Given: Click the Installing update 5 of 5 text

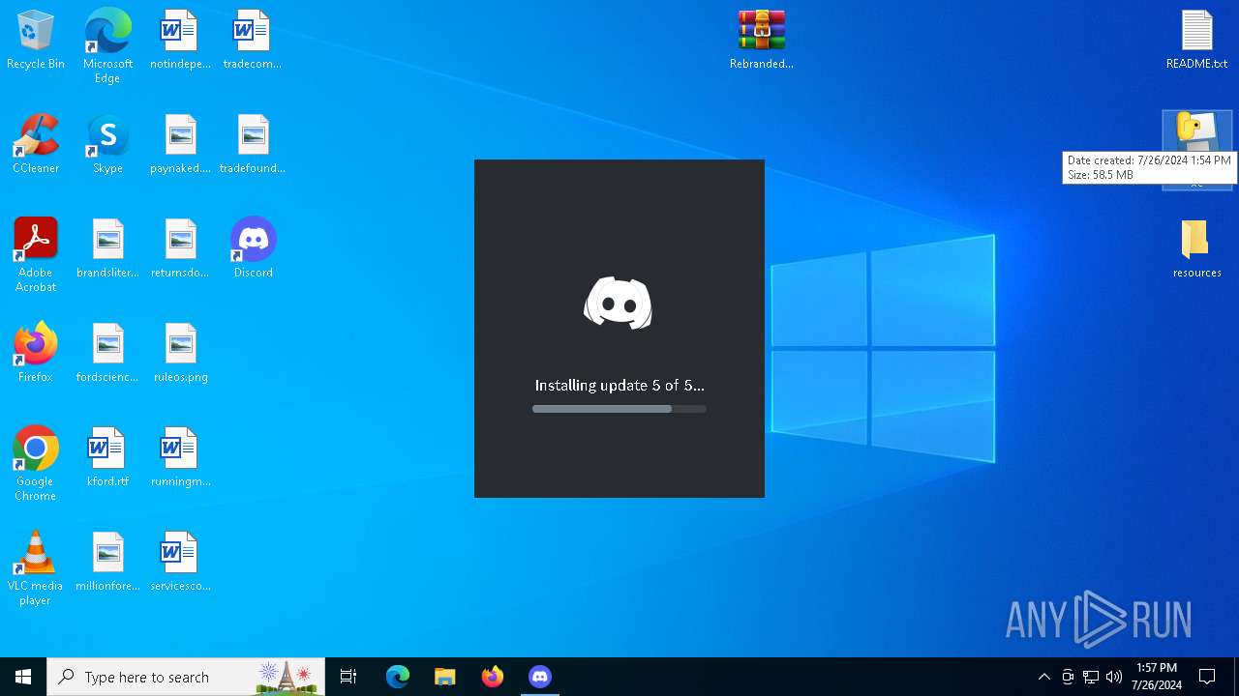Looking at the screenshot, I should pos(619,385).
